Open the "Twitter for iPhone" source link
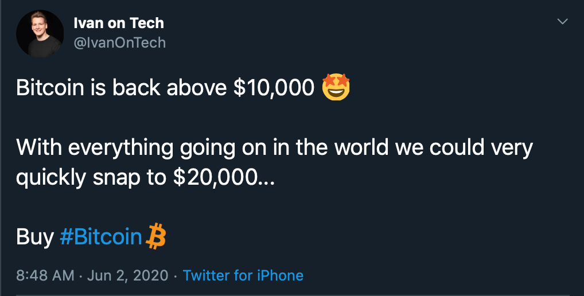Viewport: 584px width, 296px height. point(243,275)
